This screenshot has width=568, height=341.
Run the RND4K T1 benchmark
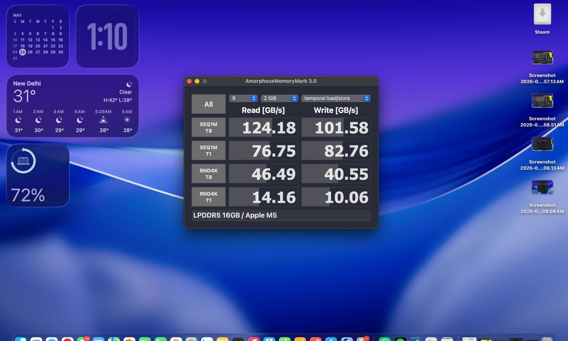(208, 197)
